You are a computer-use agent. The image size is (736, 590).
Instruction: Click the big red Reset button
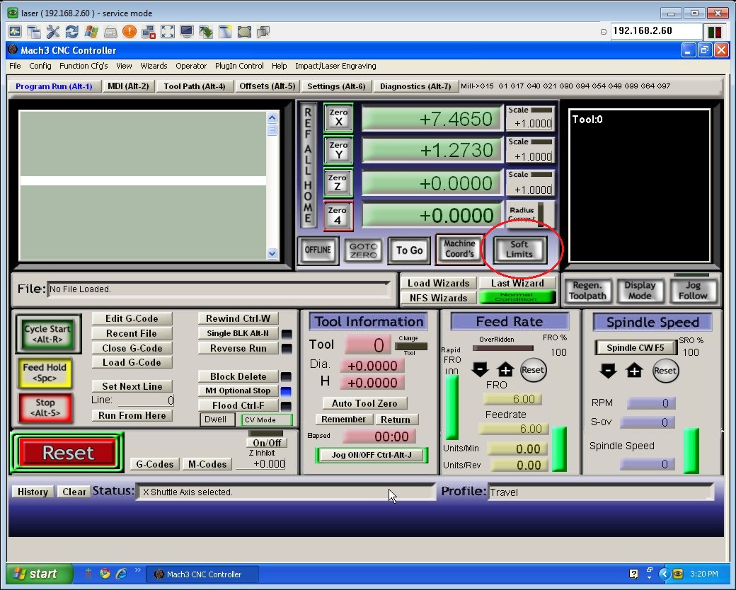(68, 453)
